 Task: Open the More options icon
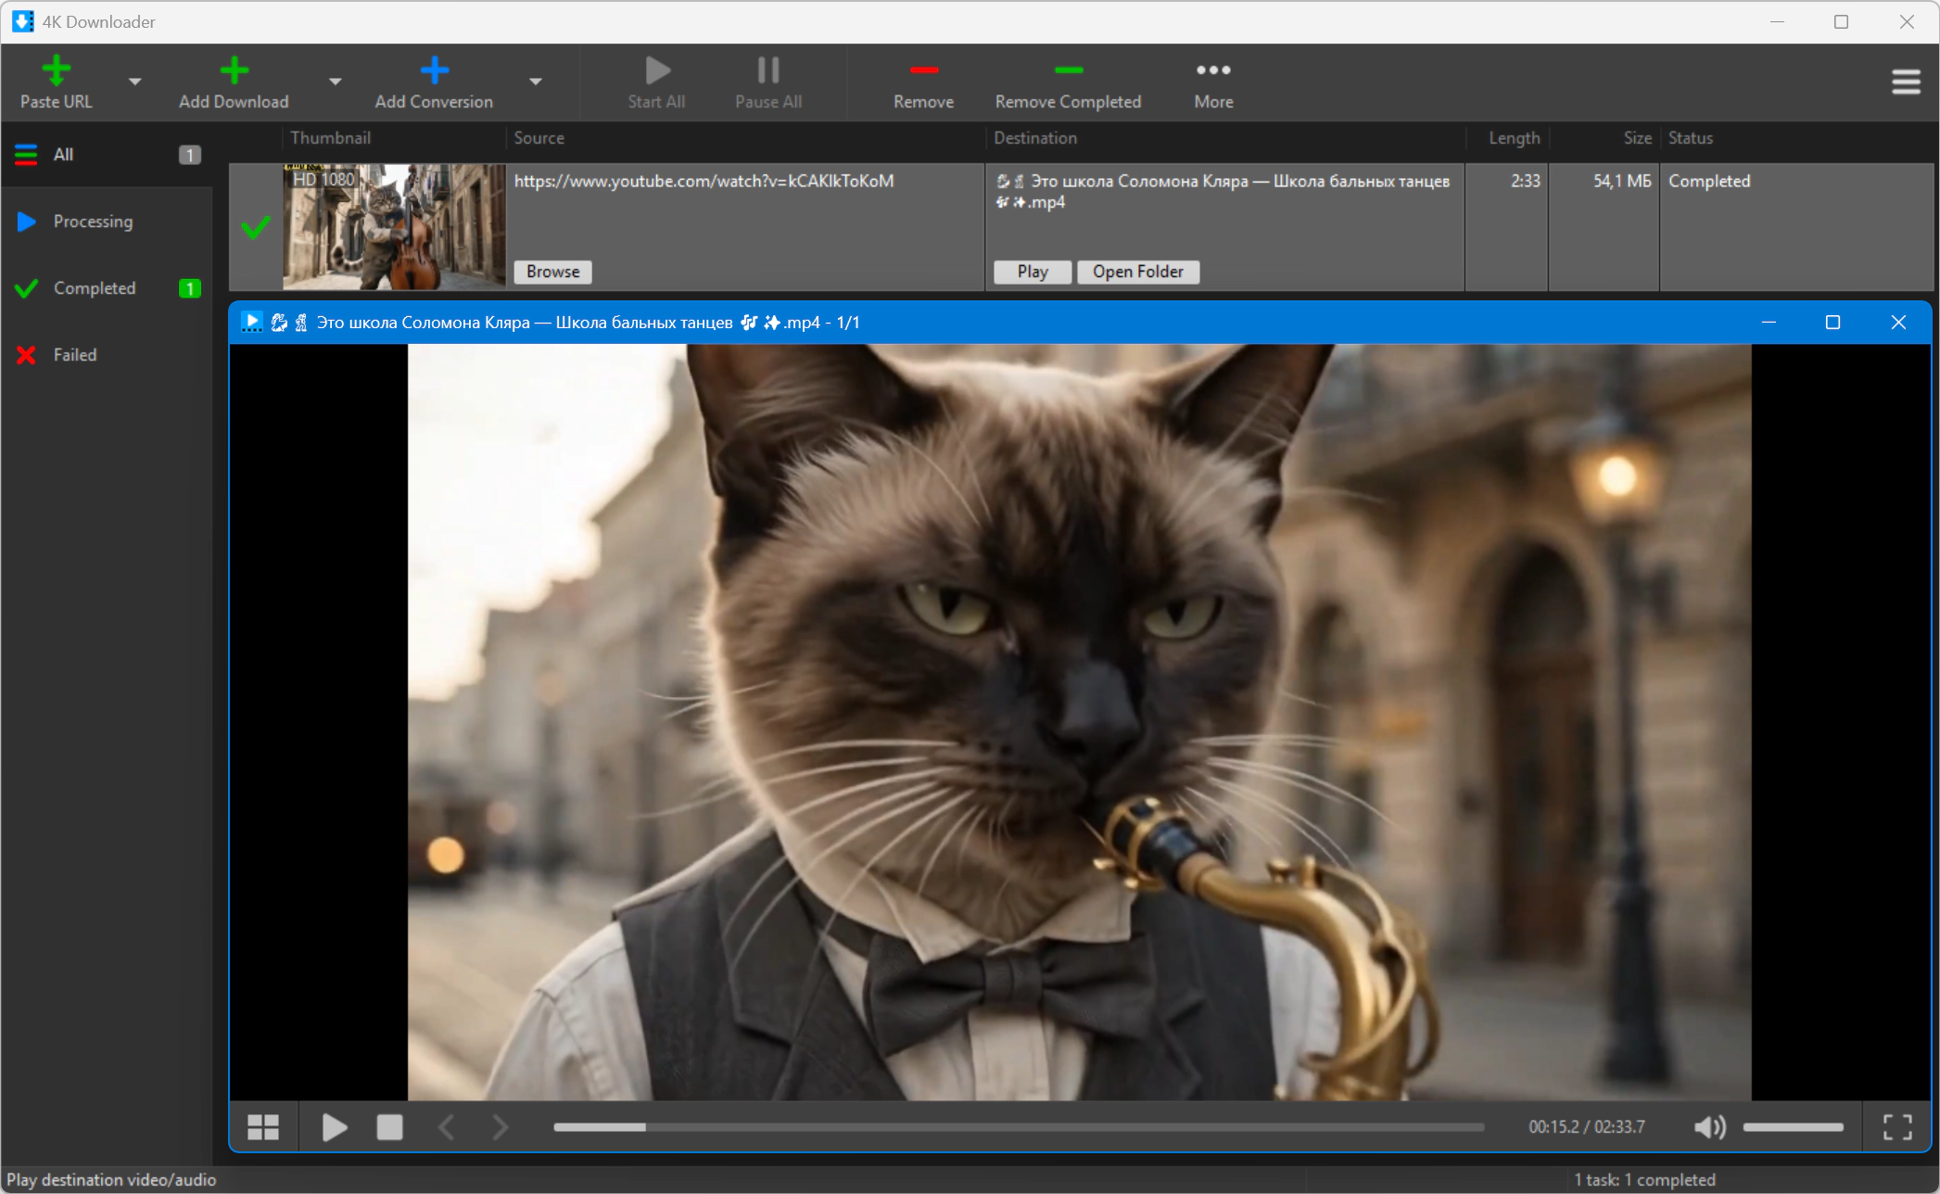point(1213,70)
